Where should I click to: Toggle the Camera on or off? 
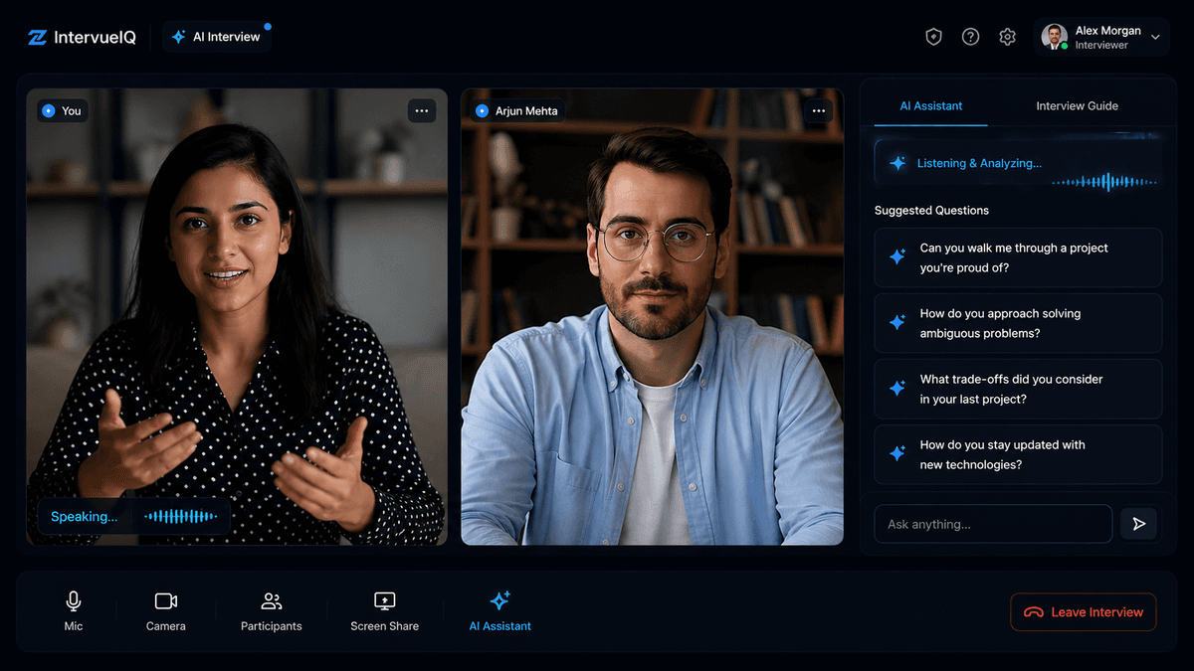pos(166,611)
